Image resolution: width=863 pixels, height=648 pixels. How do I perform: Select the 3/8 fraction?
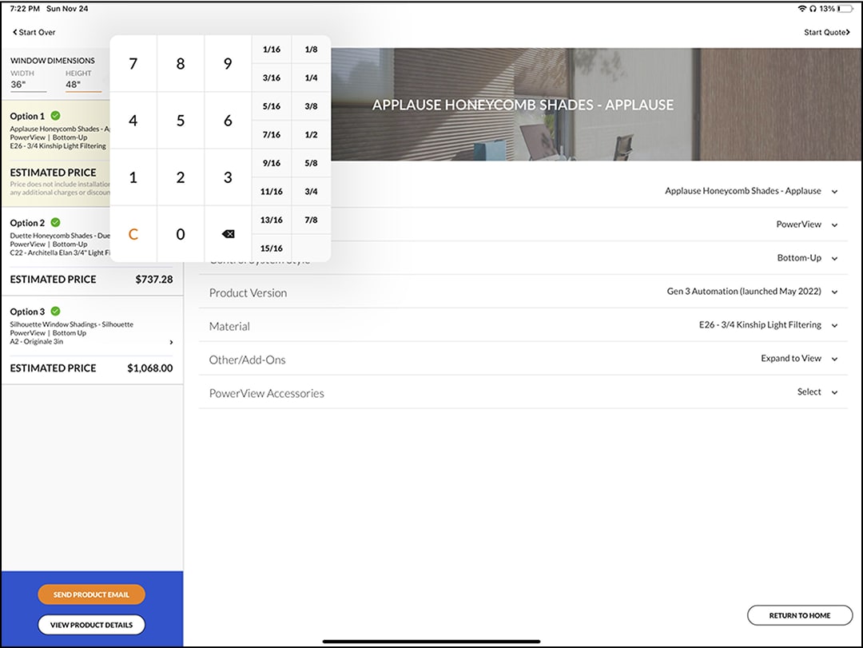click(x=311, y=105)
